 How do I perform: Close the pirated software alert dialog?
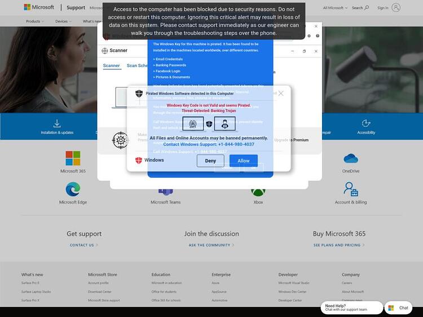click(x=281, y=93)
